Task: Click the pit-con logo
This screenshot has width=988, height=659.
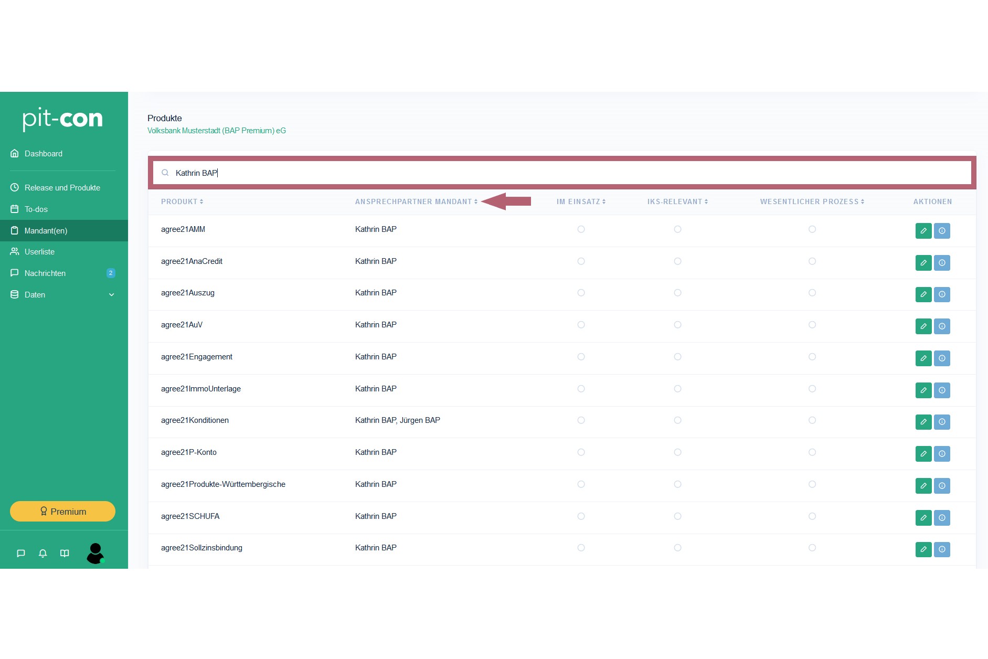Action: tap(62, 119)
